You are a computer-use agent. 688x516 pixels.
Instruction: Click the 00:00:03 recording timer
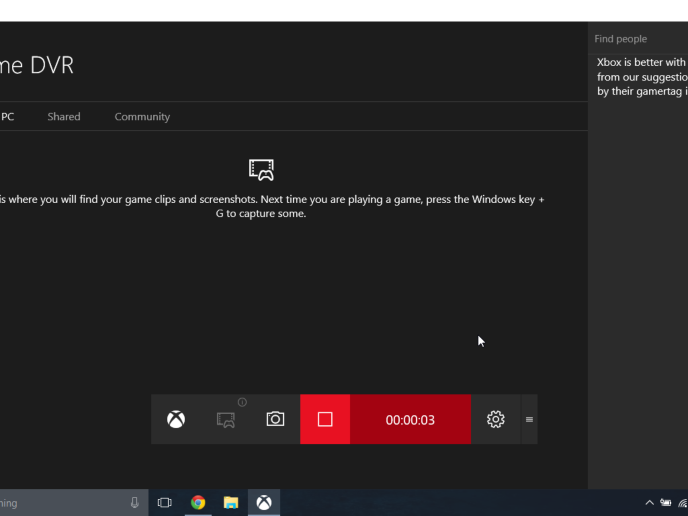tap(411, 420)
